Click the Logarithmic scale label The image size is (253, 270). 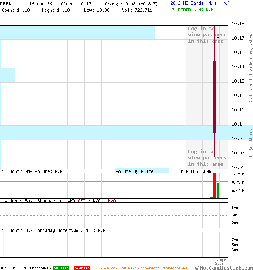[250, 143]
